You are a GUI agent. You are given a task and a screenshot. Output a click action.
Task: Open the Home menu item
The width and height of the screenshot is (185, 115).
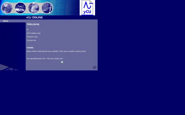(x=6, y=21)
